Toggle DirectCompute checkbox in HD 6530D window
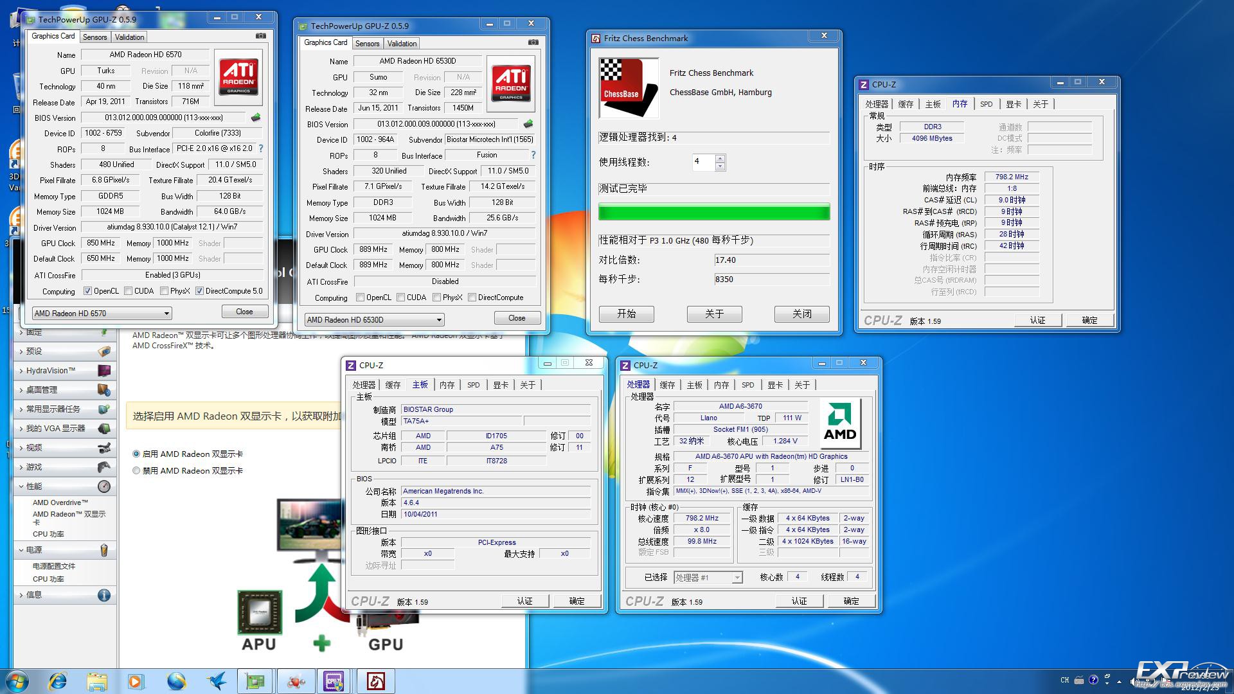 pos(472,298)
